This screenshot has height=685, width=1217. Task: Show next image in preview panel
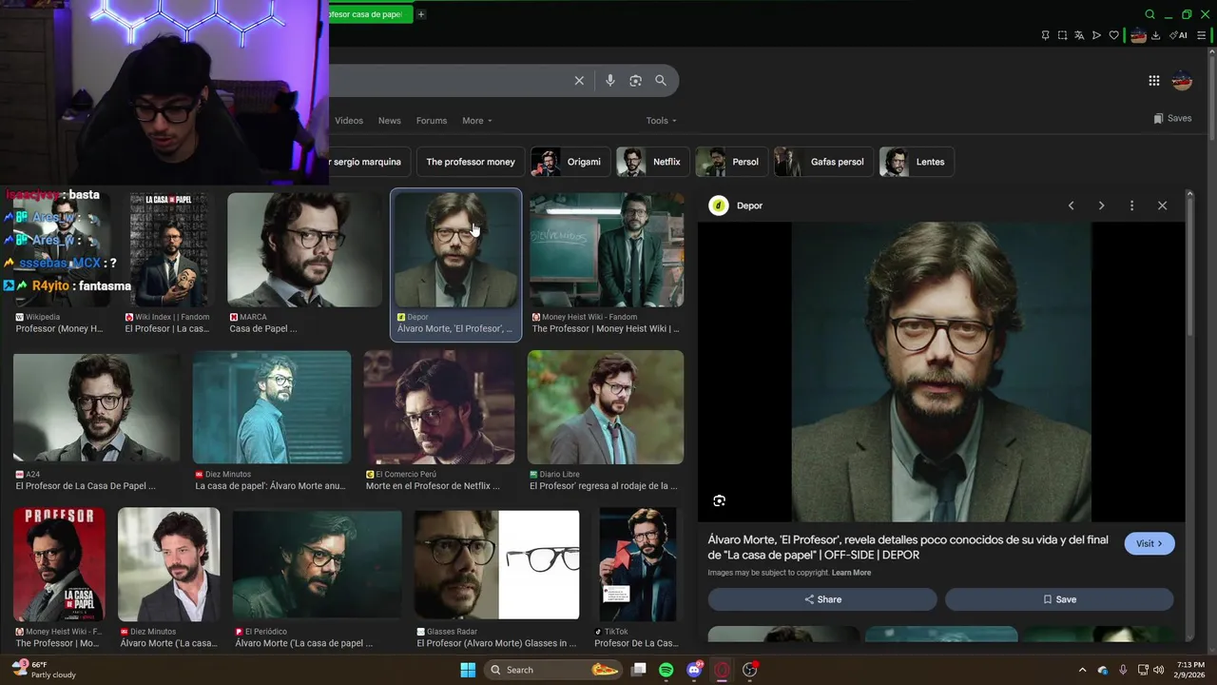(1101, 205)
